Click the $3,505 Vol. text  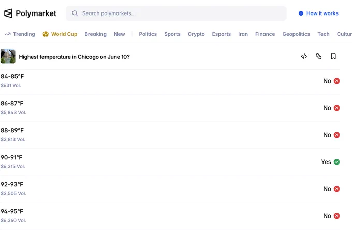click(13, 194)
